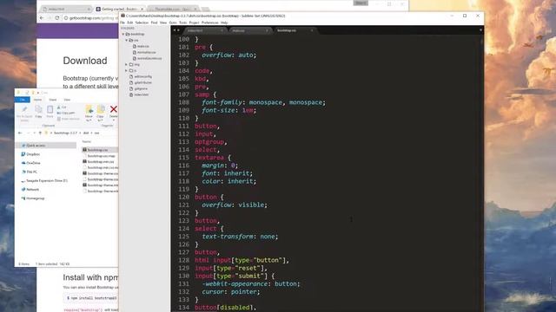556x312 pixels.
Task: Switch to the Getting started Chrome tab
Action: click(119, 9)
